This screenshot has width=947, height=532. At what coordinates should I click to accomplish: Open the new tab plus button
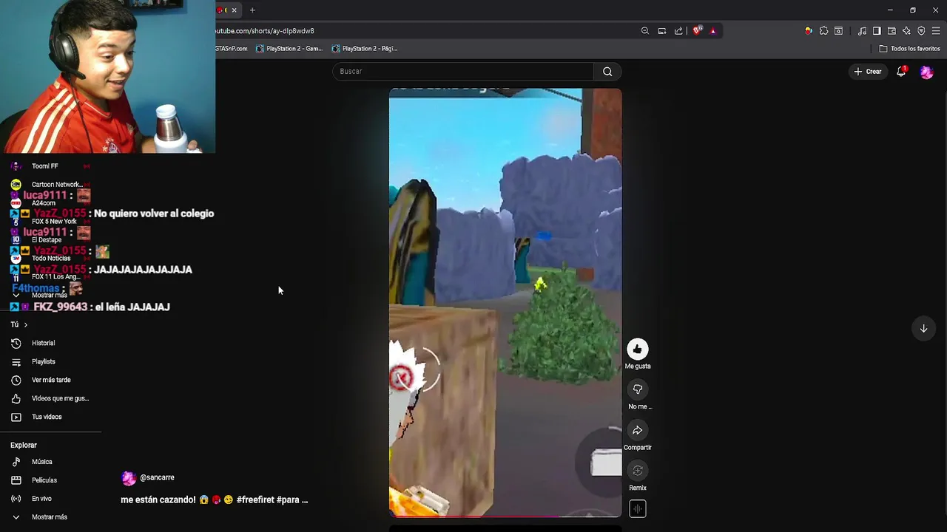pyautogui.click(x=252, y=10)
